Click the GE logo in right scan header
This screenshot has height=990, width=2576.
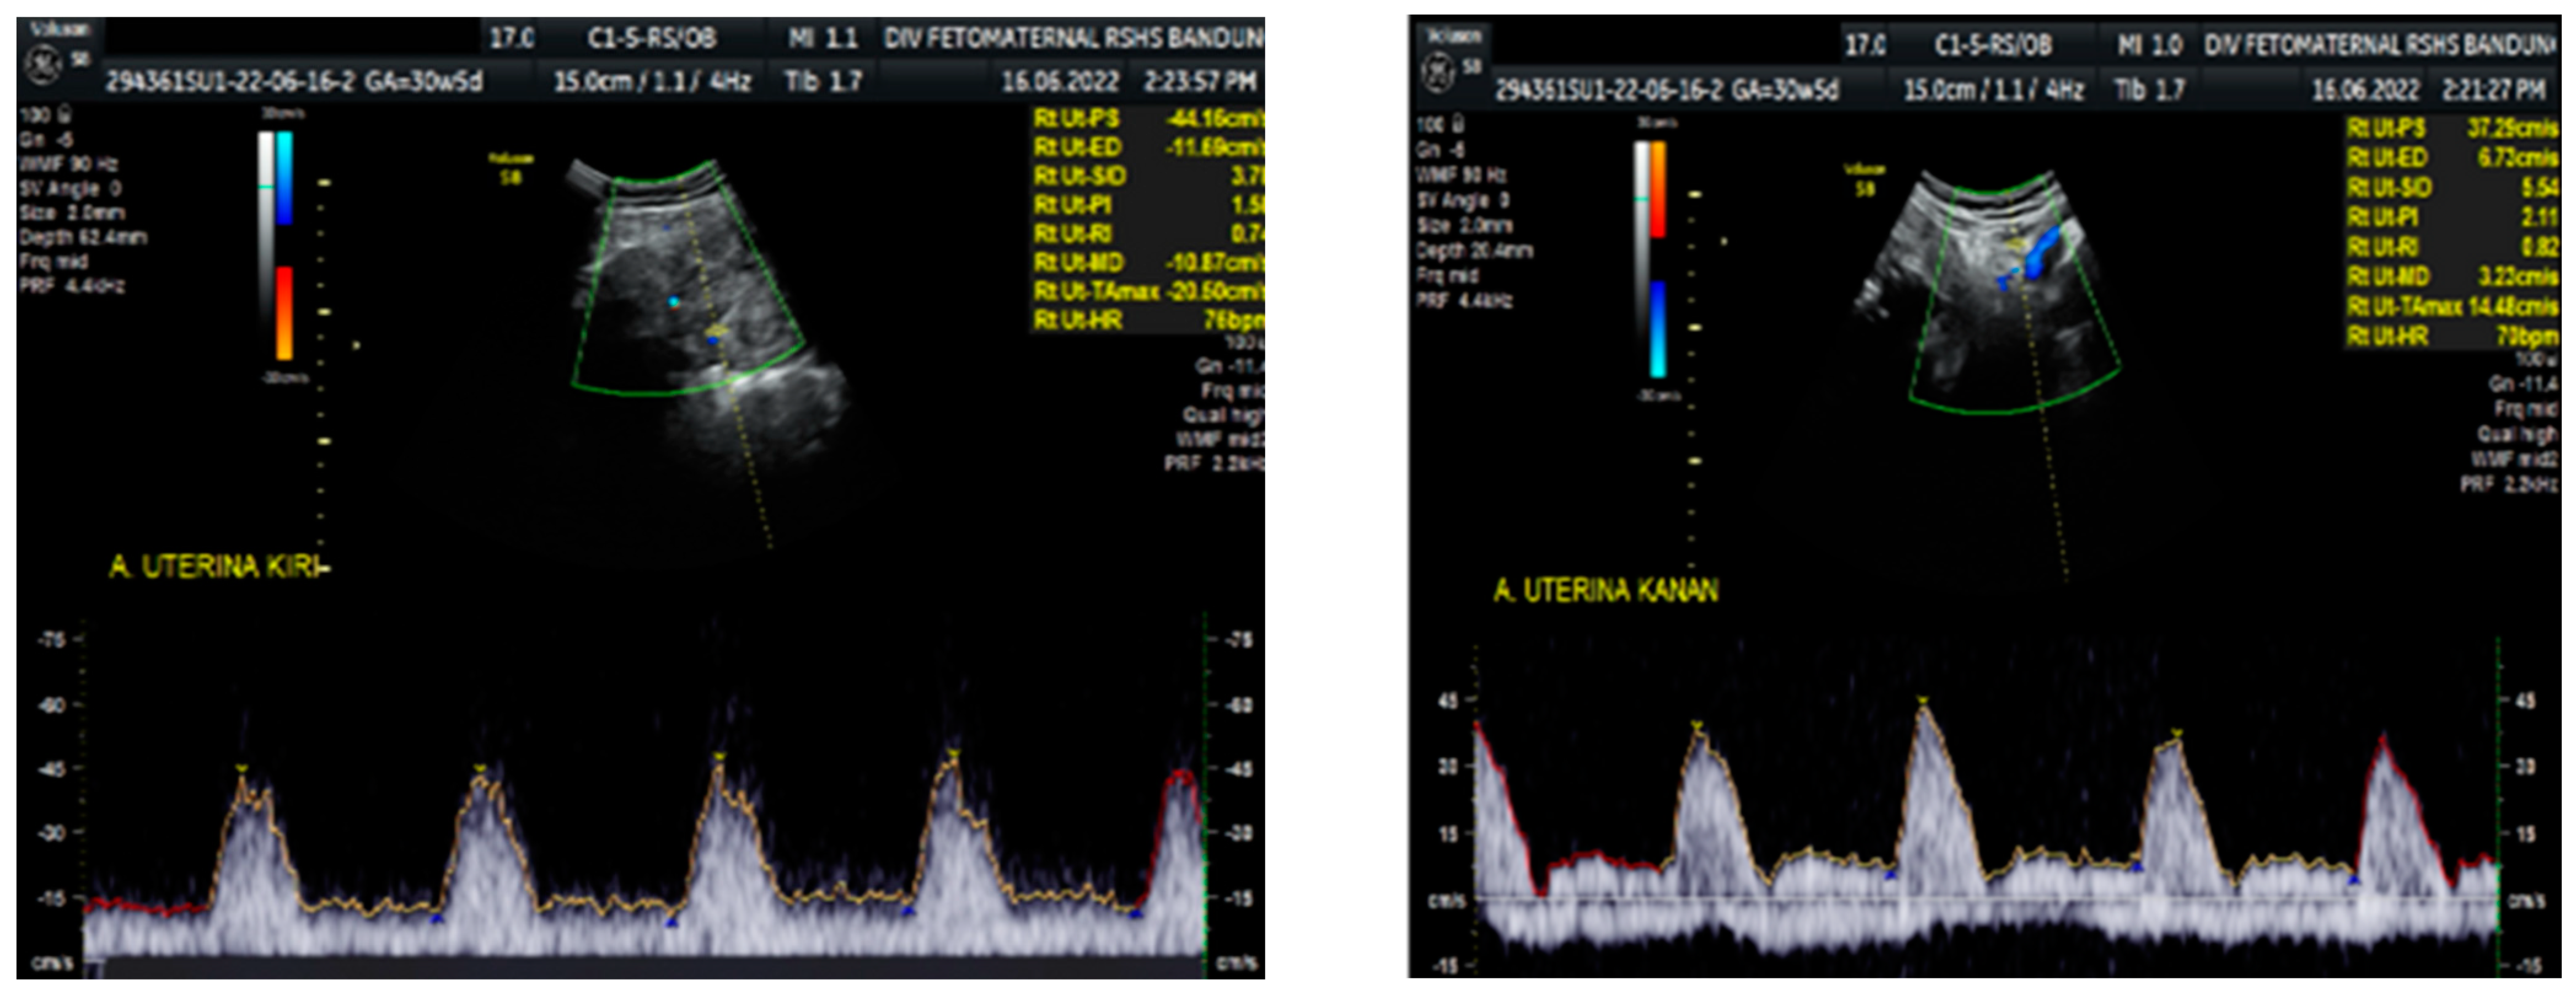pyautogui.click(x=1438, y=73)
